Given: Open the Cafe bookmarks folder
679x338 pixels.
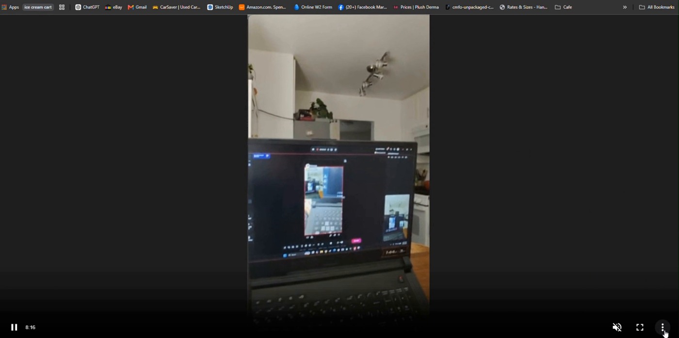Looking at the screenshot, I should coord(564,7).
